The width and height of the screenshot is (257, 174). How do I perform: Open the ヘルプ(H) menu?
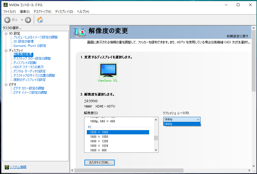click(x=83, y=12)
